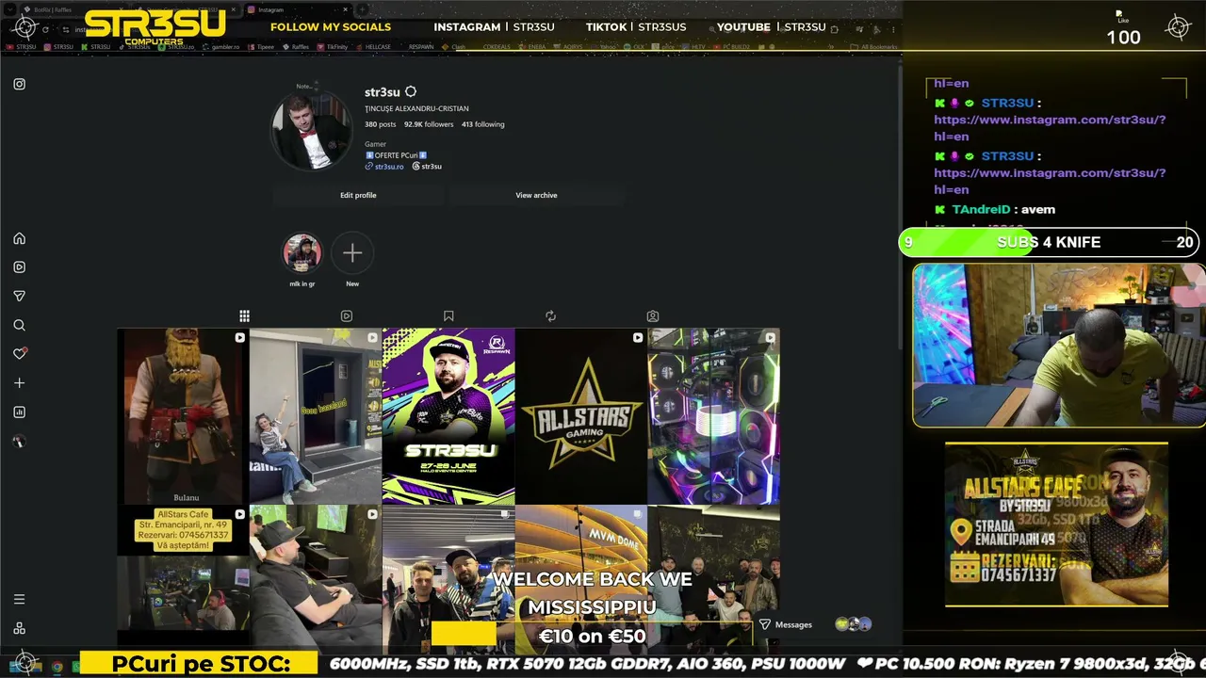Click the View archive button
Image resolution: width=1206 pixels, height=678 pixels.
[536, 195]
